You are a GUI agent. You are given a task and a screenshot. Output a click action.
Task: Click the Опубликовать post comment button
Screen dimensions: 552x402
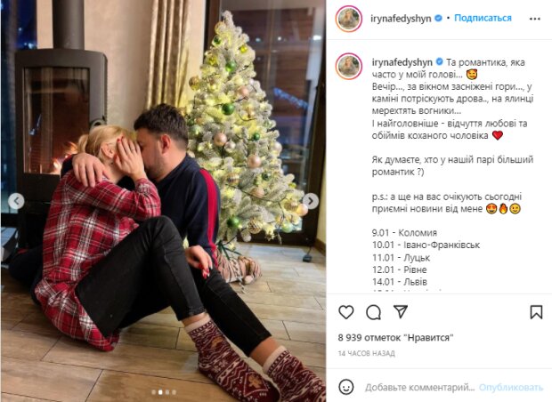(511, 387)
